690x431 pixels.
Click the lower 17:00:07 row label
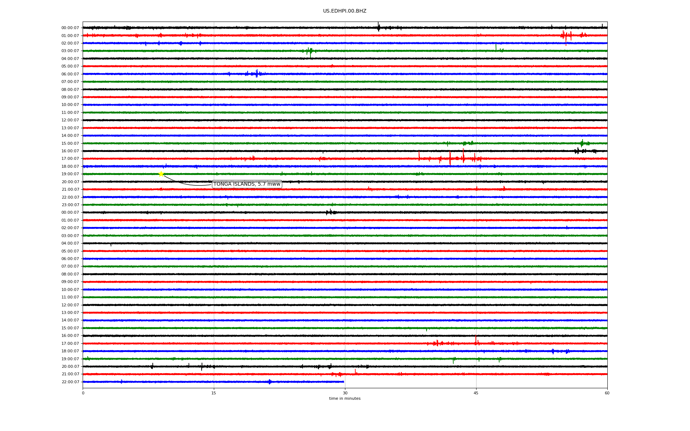point(70,344)
